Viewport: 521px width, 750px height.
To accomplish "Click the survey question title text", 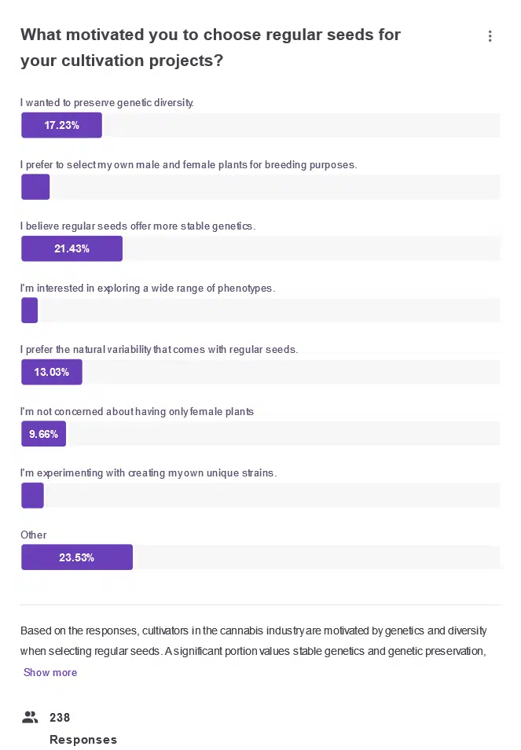I will click(x=211, y=47).
